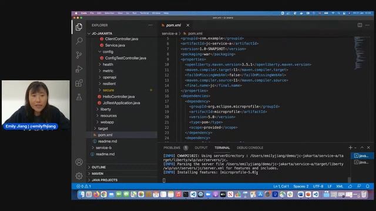Open the new terminal launch profile dropdown
Image resolution: width=376 pixels, height=211 pixels.
355,148
